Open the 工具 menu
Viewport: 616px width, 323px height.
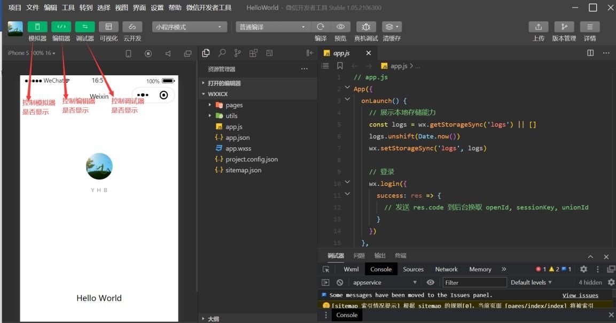(x=68, y=7)
